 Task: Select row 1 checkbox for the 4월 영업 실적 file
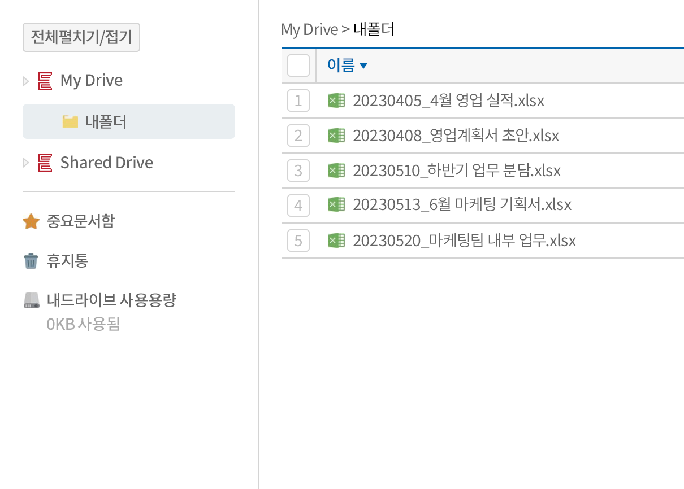298,100
